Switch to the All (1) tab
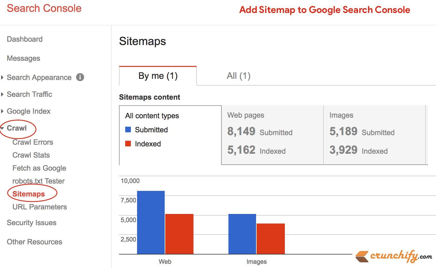Viewport: 436px width, 268px height. (x=239, y=76)
